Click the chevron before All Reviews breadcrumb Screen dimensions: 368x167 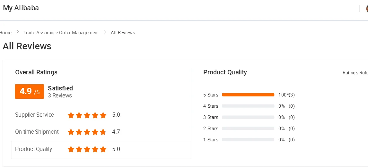coord(105,32)
